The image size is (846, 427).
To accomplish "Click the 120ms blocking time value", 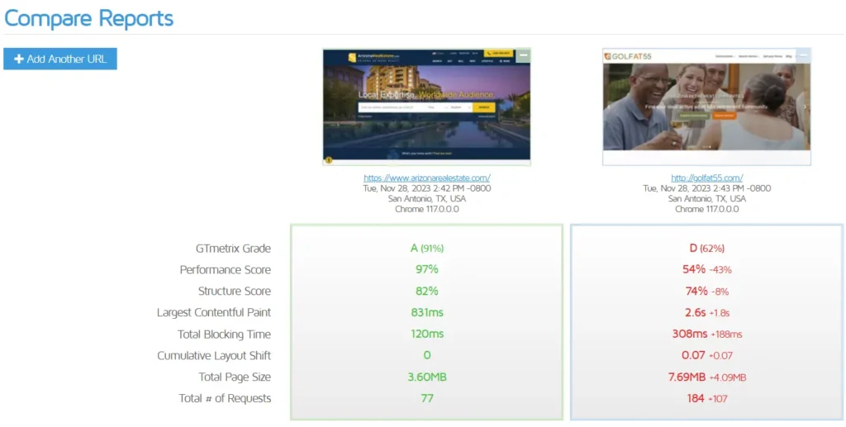I will click(427, 334).
